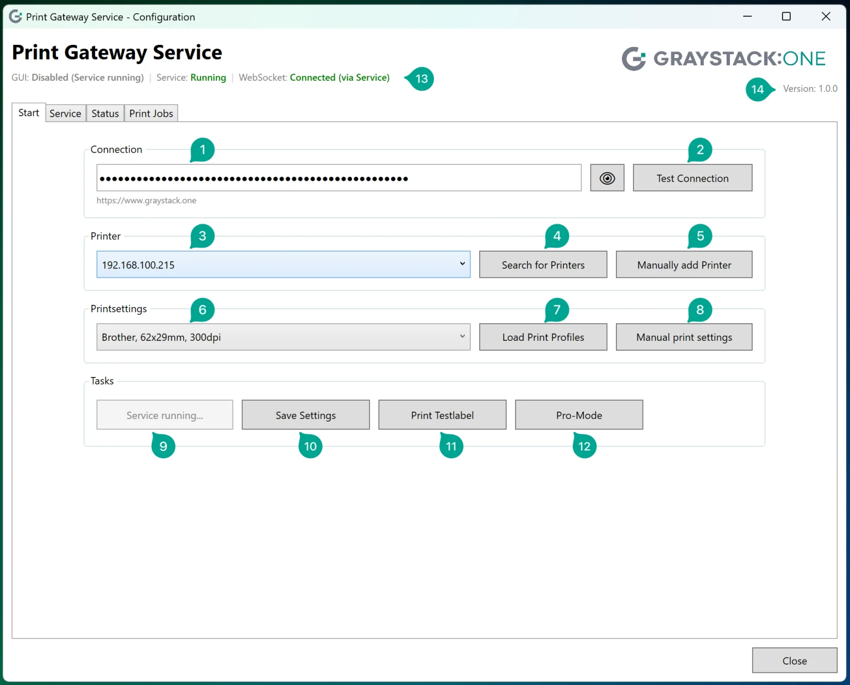850x685 pixels.
Task: Maximize the configuration window
Action: click(x=786, y=17)
